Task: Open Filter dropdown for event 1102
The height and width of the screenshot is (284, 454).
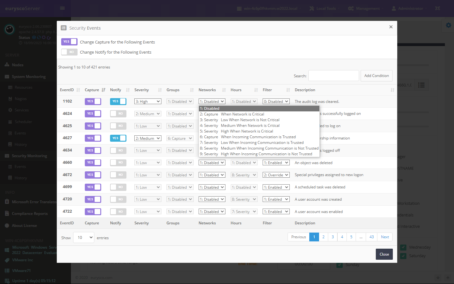Action: tap(276, 101)
